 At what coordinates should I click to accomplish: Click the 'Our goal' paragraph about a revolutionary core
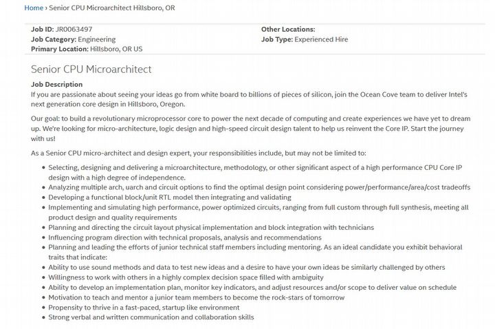pos(249,128)
